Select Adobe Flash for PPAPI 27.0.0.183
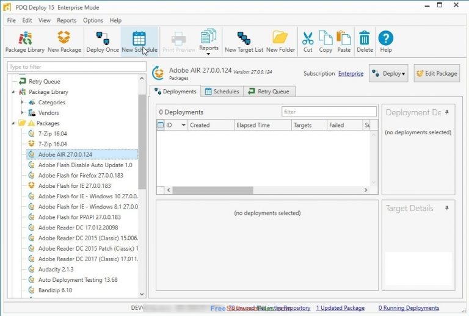The height and width of the screenshot is (316, 469). 79,217
